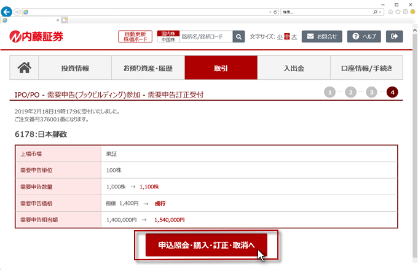The width and height of the screenshot is (418, 275).
Task: Select the 国内株 search toggle
Action: click(x=168, y=34)
